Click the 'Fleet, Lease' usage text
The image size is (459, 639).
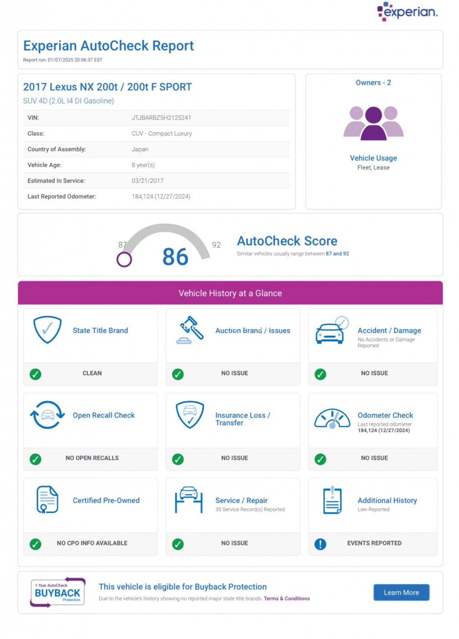(x=373, y=168)
